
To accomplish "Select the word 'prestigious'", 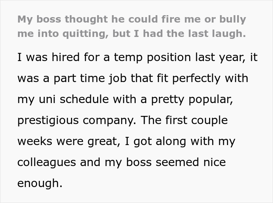I will [48, 121].
